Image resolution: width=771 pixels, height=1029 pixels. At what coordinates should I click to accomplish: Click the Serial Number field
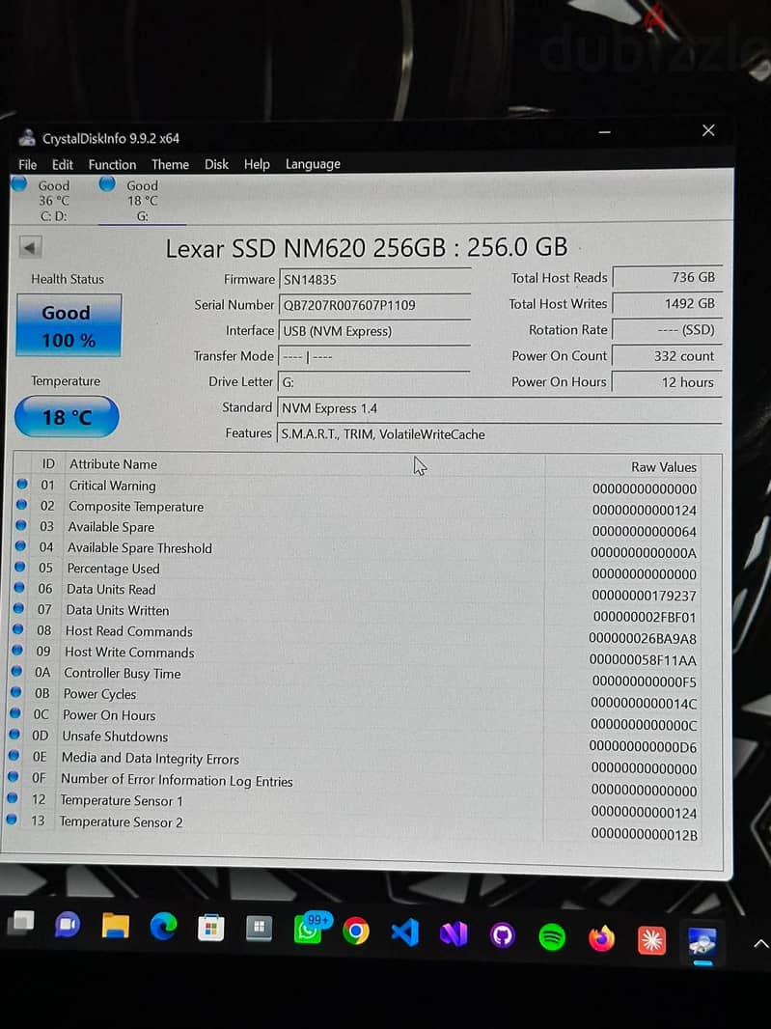pyautogui.click(x=374, y=305)
